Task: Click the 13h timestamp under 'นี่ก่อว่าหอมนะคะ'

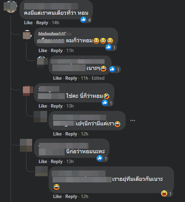Action: [70, 162]
